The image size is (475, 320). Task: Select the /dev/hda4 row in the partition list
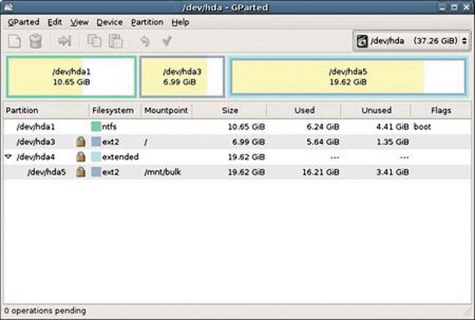tap(237, 157)
